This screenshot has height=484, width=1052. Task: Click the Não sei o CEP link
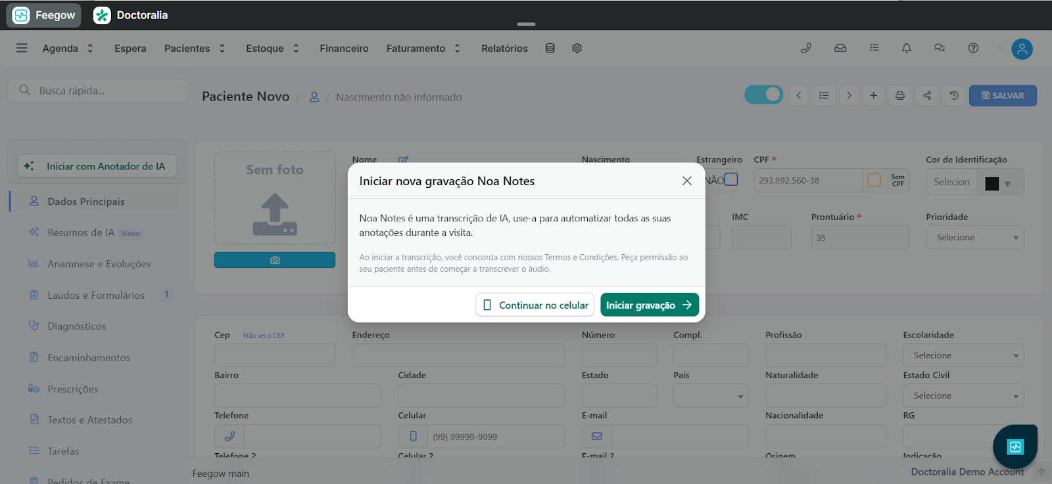264,336
